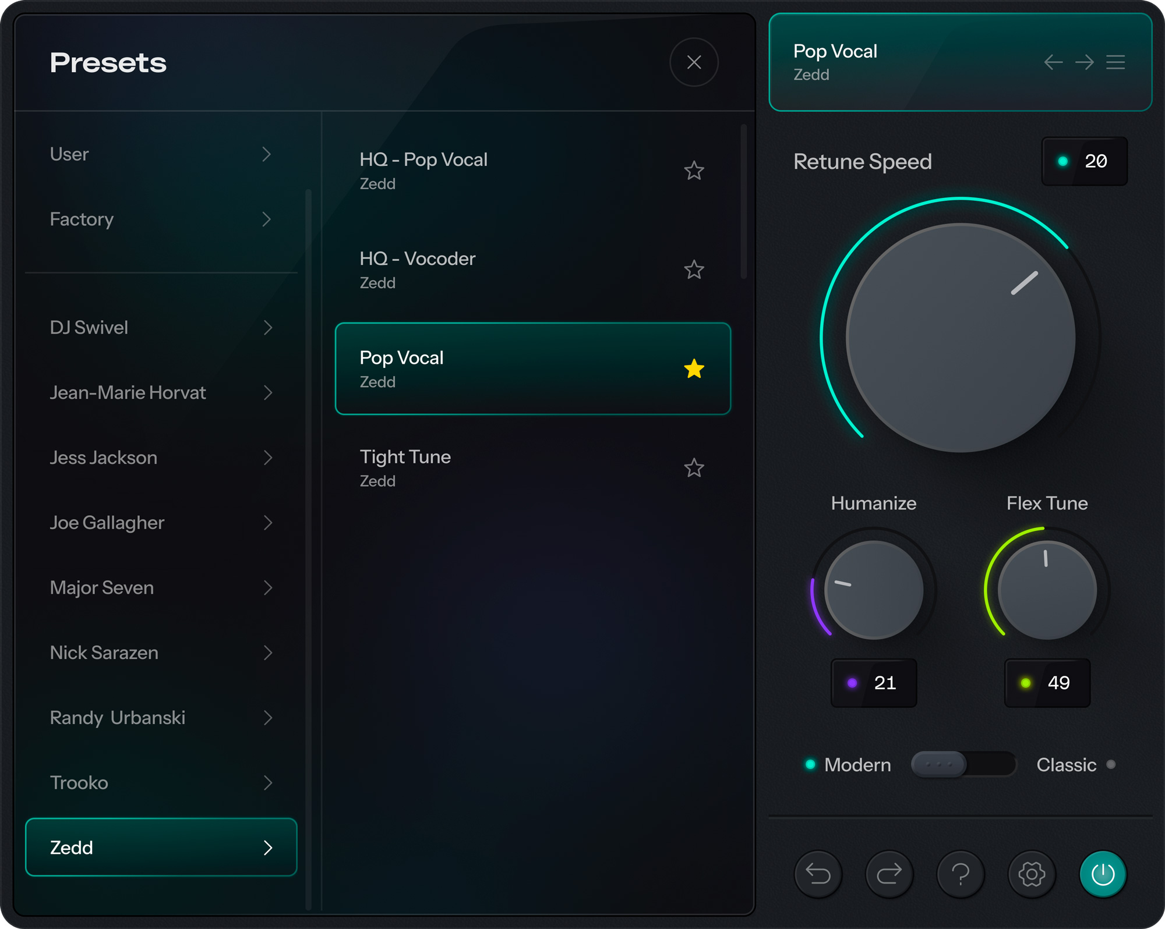Open the preset hamburger menu
1165x929 pixels.
click(1115, 62)
